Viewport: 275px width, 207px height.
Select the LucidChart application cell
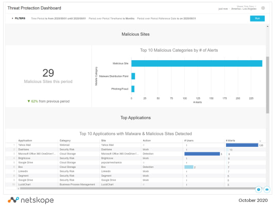(x=24, y=184)
